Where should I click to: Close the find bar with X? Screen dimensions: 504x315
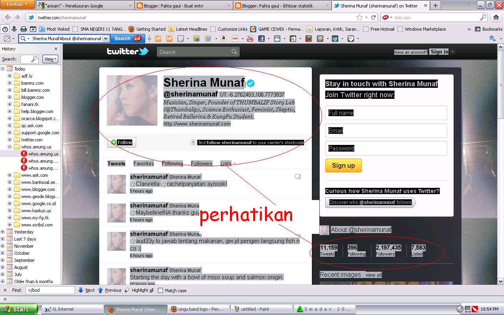tap(5, 290)
